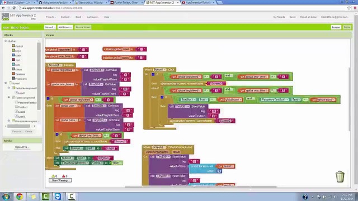This screenshot has width=358, height=201.
Task: Open the Screen1 screen selector dropdown
Action: point(50,27)
